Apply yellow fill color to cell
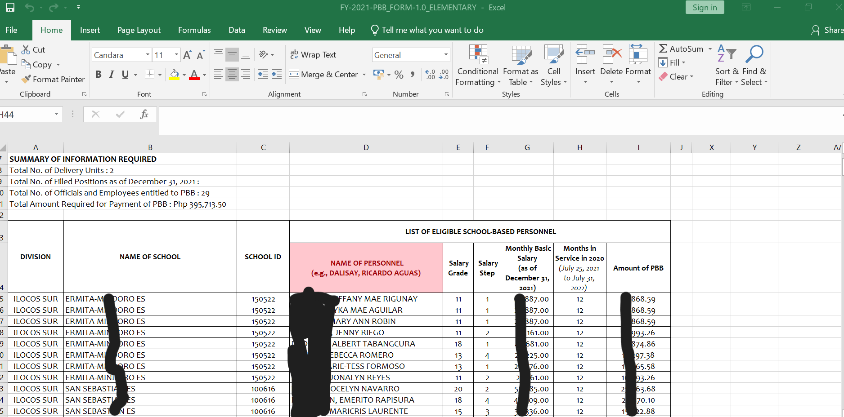 pyautogui.click(x=174, y=75)
